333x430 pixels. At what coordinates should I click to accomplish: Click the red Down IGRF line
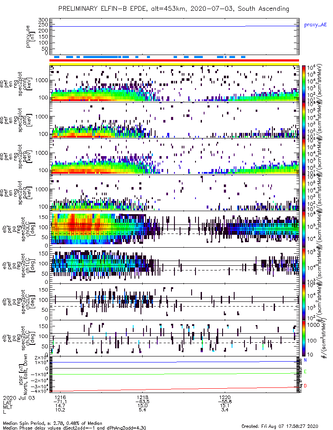click(x=174, y=390)
